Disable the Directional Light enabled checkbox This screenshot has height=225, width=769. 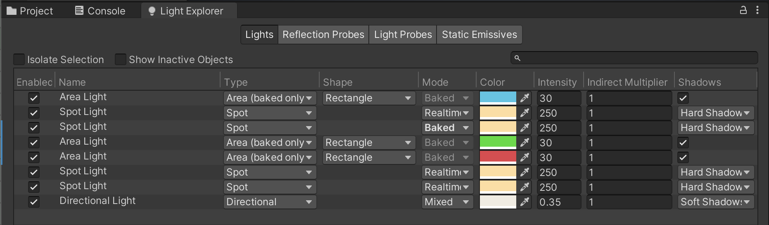point(34,202)
